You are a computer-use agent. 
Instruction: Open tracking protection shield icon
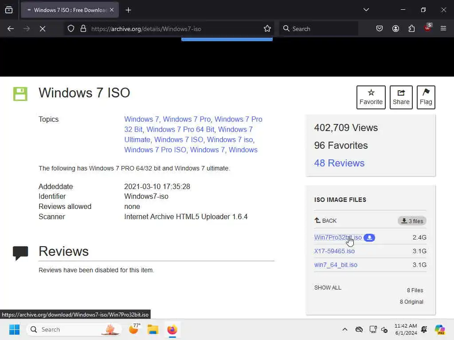click(71, 29)
